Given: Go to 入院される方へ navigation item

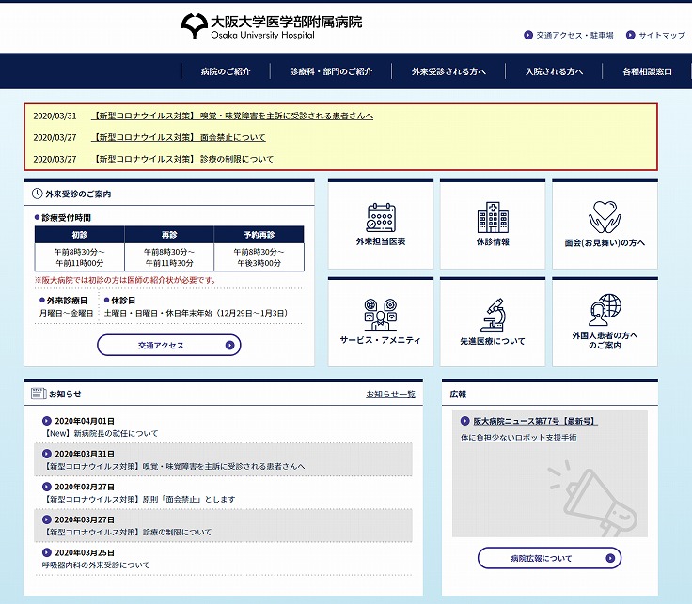Looking at the screenshot, I should tap(554, 71).
